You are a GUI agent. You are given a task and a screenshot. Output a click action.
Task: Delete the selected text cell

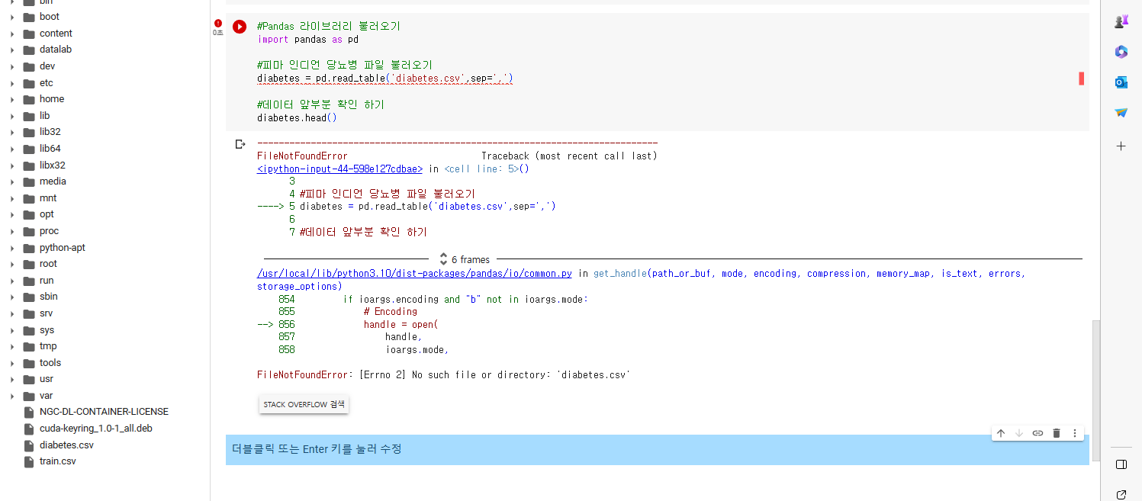coord(1057,433)
